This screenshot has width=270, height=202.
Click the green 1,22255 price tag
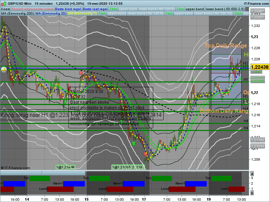pyautogui.click(x=258, y=81)
